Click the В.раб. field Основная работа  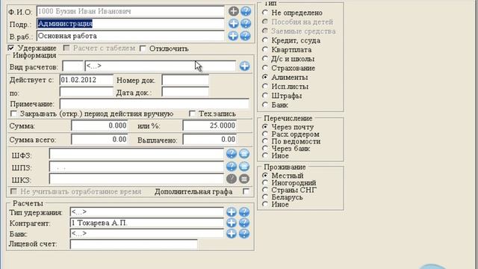click(x=130, y=36)
